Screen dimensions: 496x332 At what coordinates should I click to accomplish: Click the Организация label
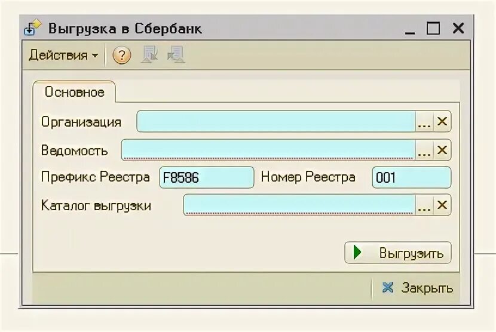tap(81, 122)
